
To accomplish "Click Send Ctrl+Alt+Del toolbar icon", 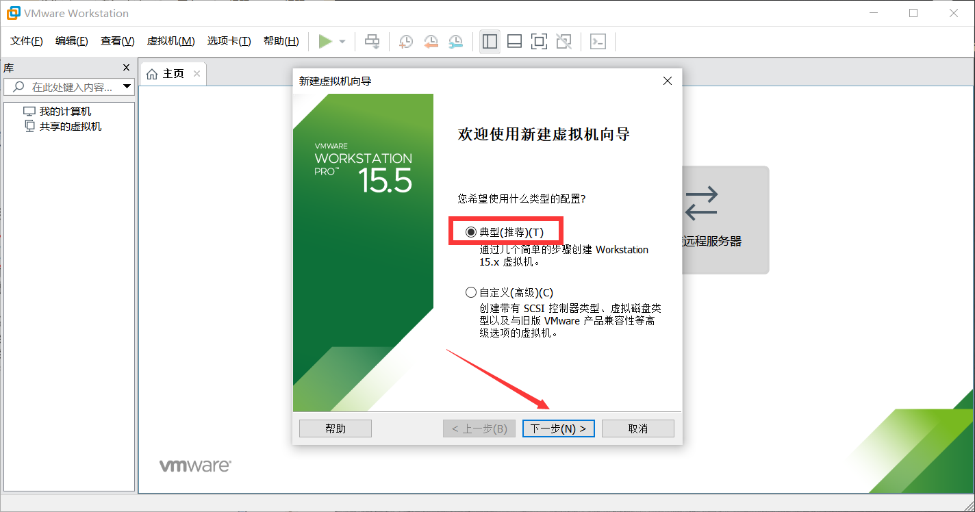I will (372, 42).
